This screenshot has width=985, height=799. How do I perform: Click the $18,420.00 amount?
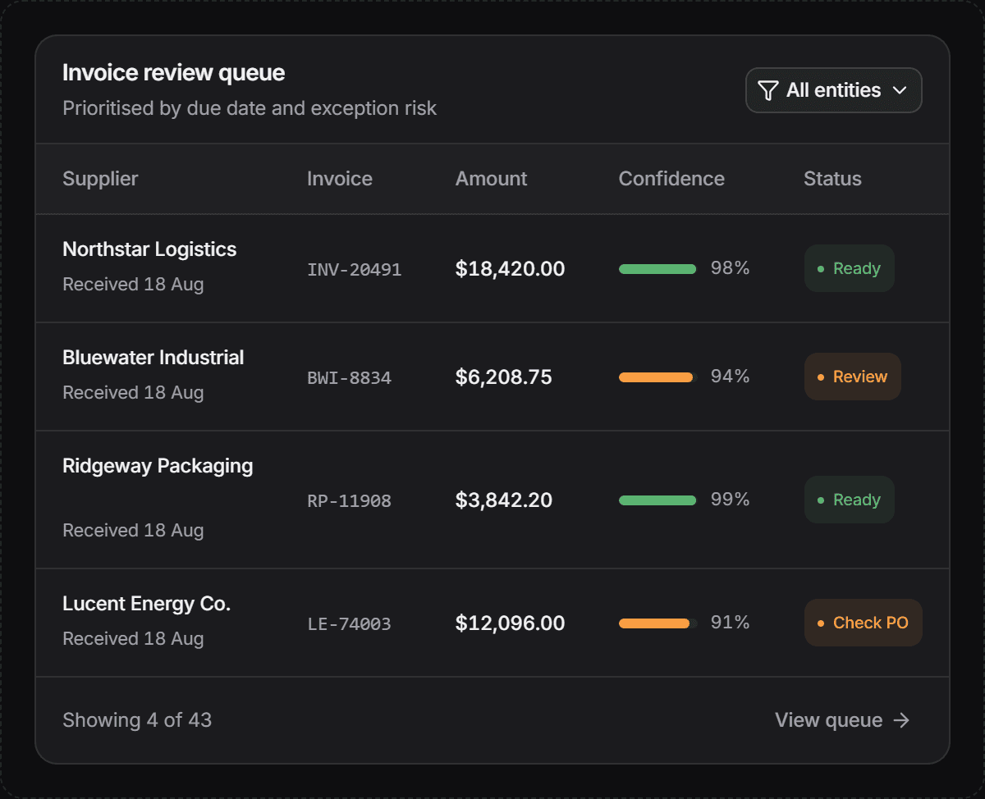click(x=511, y=268)
